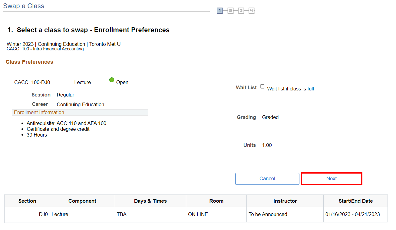Click the Room column header

coord(216,201)
